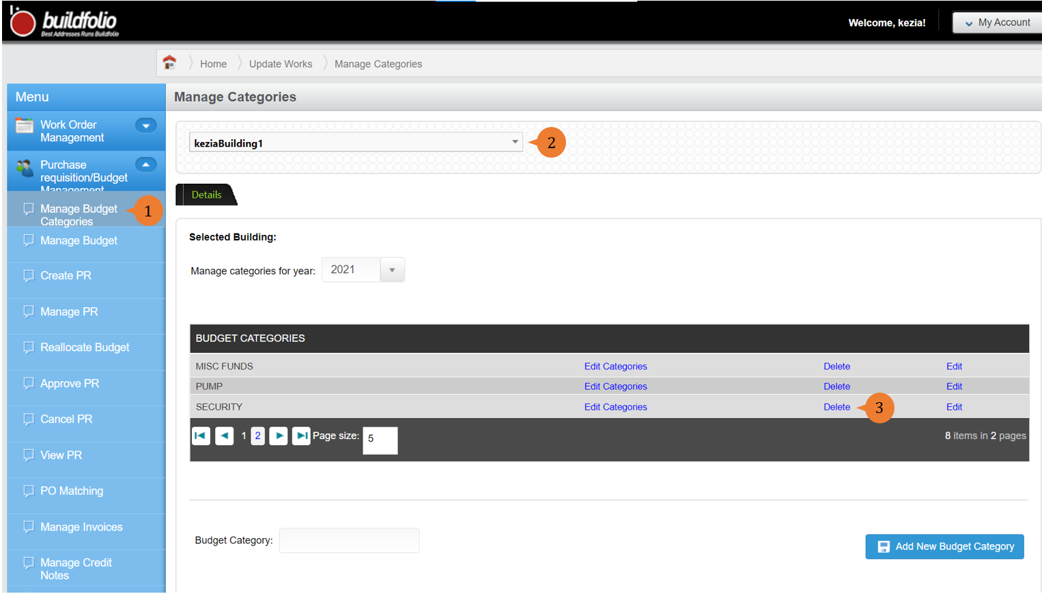Click Edit Categories for PUMP
The image size is (1042, 594).
(x=615, y=386)
